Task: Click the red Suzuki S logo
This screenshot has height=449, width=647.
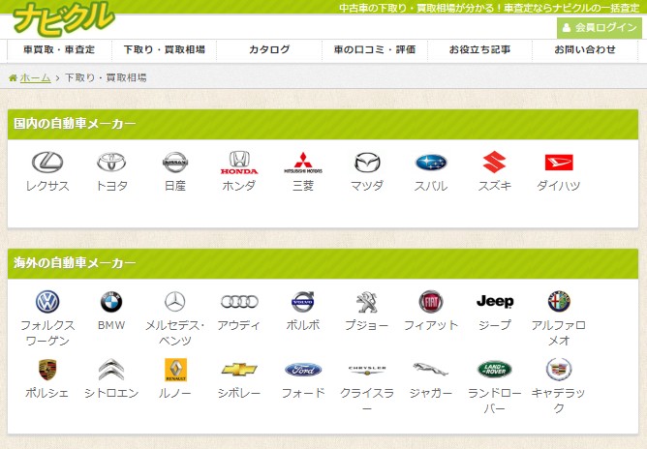Action: tap(494, 162)
